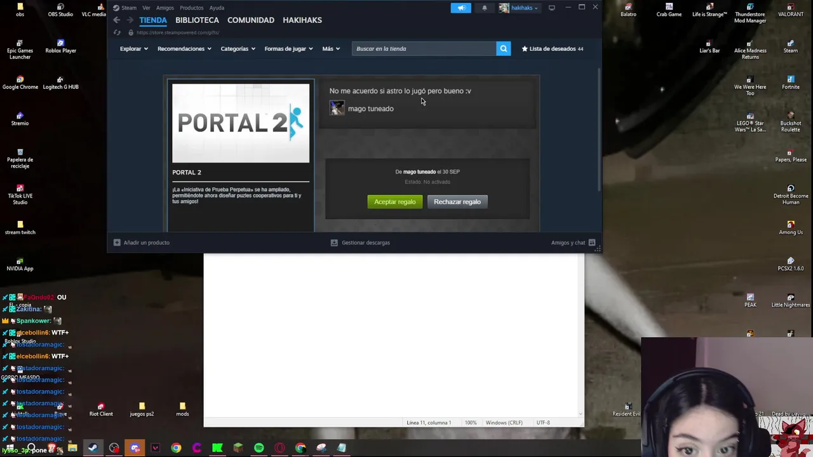Click the Gestionar descargas download icon
This screenshot has height=457, width=813.
[334, 242]
